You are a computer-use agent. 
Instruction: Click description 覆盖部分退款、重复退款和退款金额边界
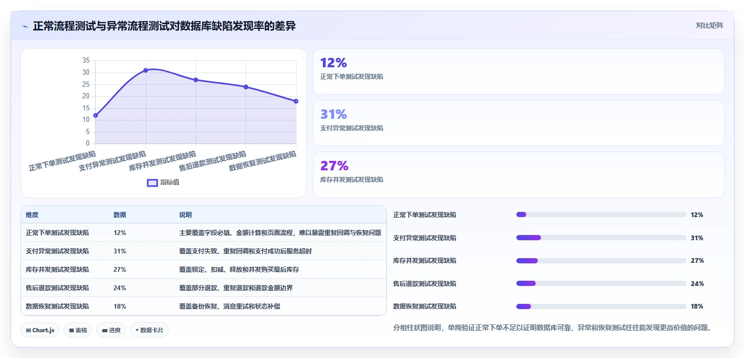click(236, 288)
